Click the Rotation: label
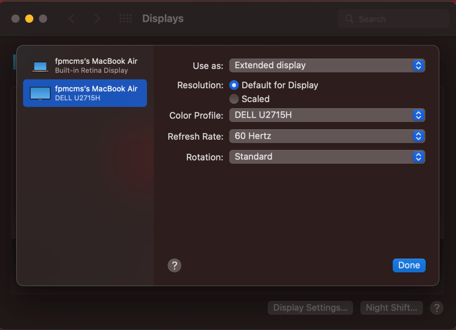The height and width of the screenshot is (330, 456). tap(205, 157)
